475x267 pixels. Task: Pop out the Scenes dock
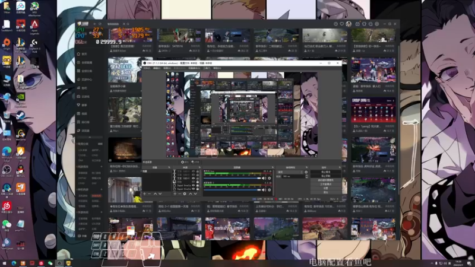click(x=169, y=167)
